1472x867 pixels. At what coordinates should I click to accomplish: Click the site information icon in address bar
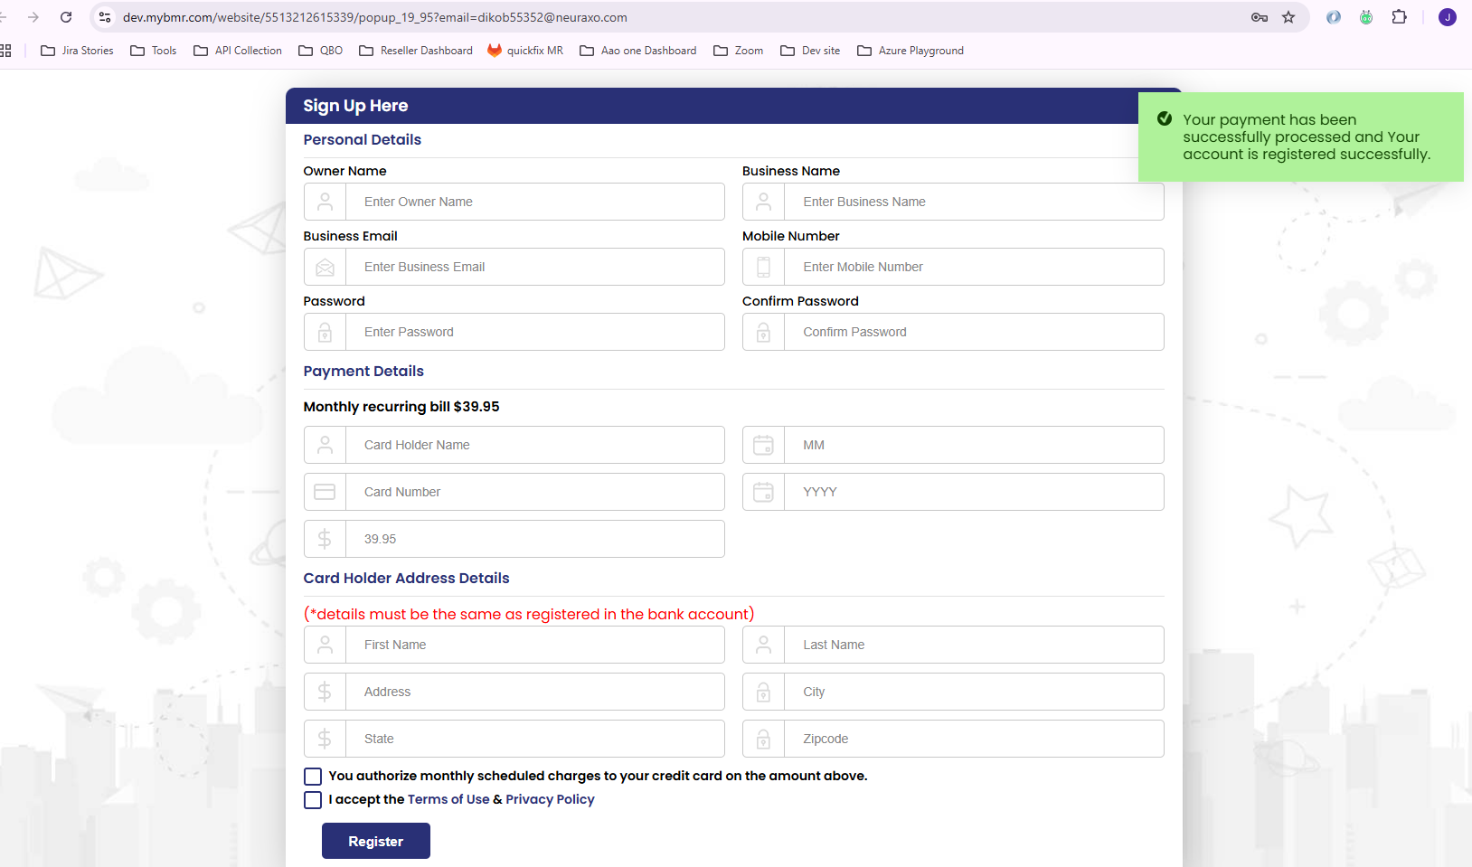[x=105, y=17]
